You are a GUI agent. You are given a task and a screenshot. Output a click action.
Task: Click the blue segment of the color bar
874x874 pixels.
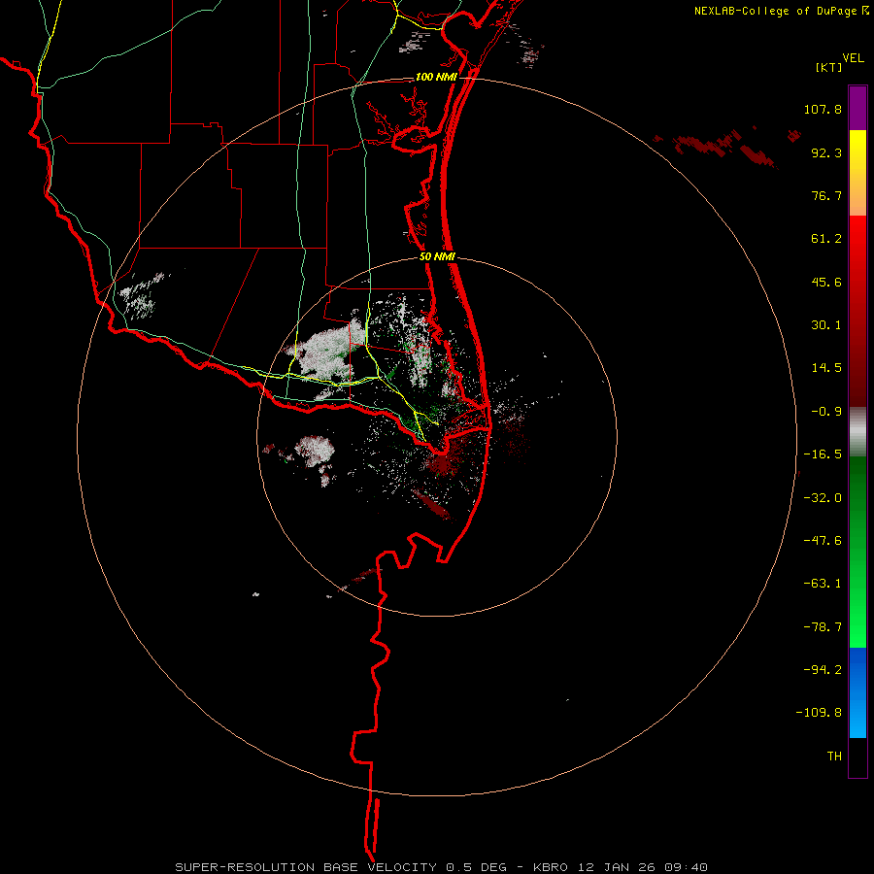click(x=857, y=692)
